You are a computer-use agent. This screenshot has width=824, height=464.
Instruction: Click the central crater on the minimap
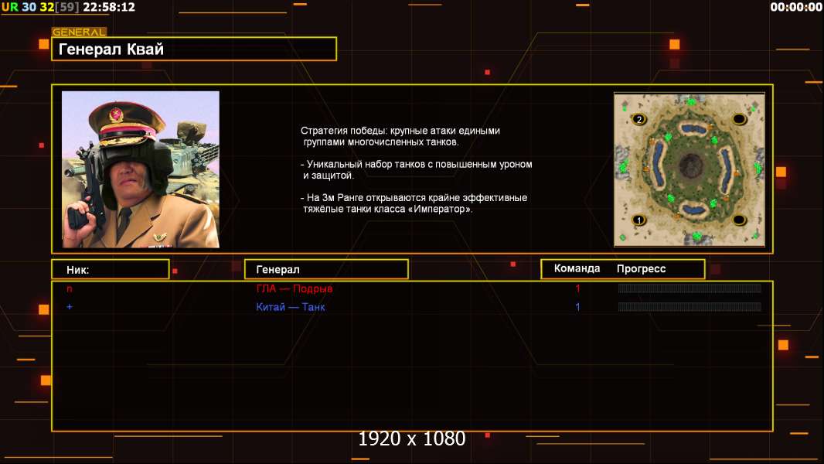click(690, 165)
